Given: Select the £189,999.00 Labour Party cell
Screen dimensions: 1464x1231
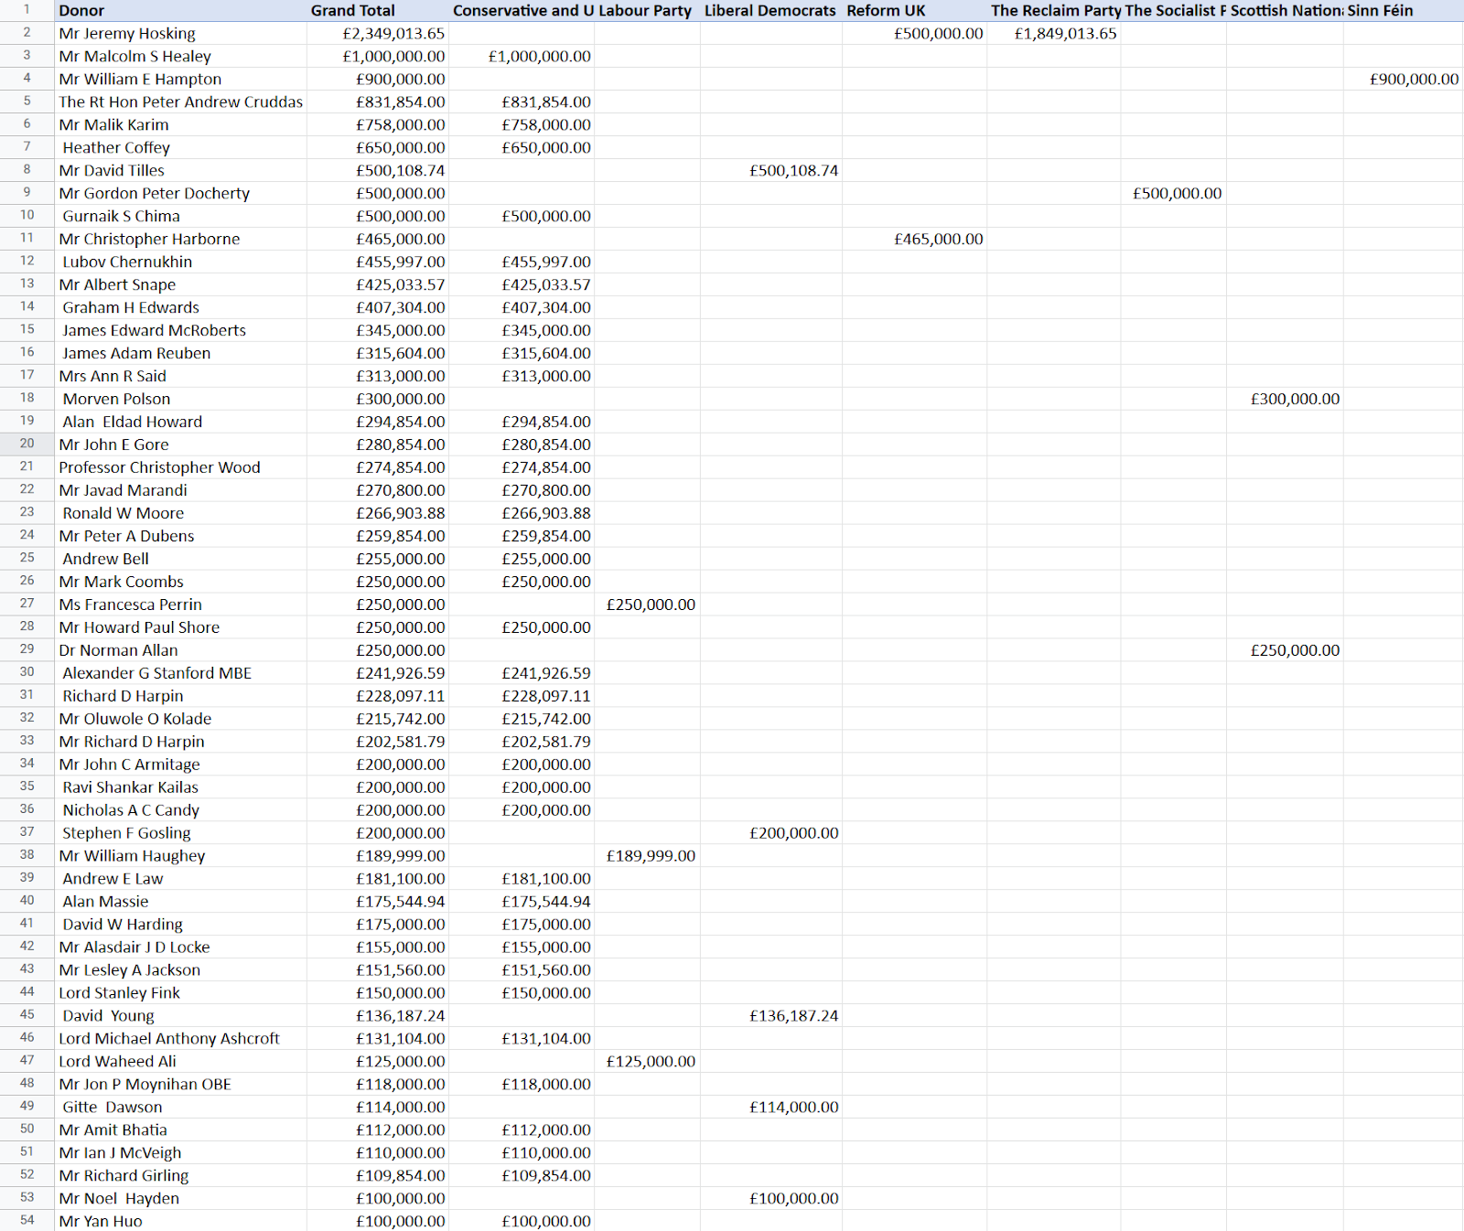Looking at the screenshot, I should [647, 857].
